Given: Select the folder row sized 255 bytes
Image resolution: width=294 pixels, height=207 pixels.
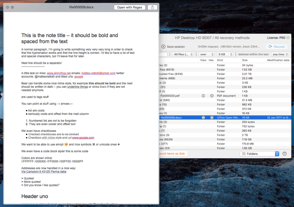Looking at the screenshot, I should [x=225, y=122].
